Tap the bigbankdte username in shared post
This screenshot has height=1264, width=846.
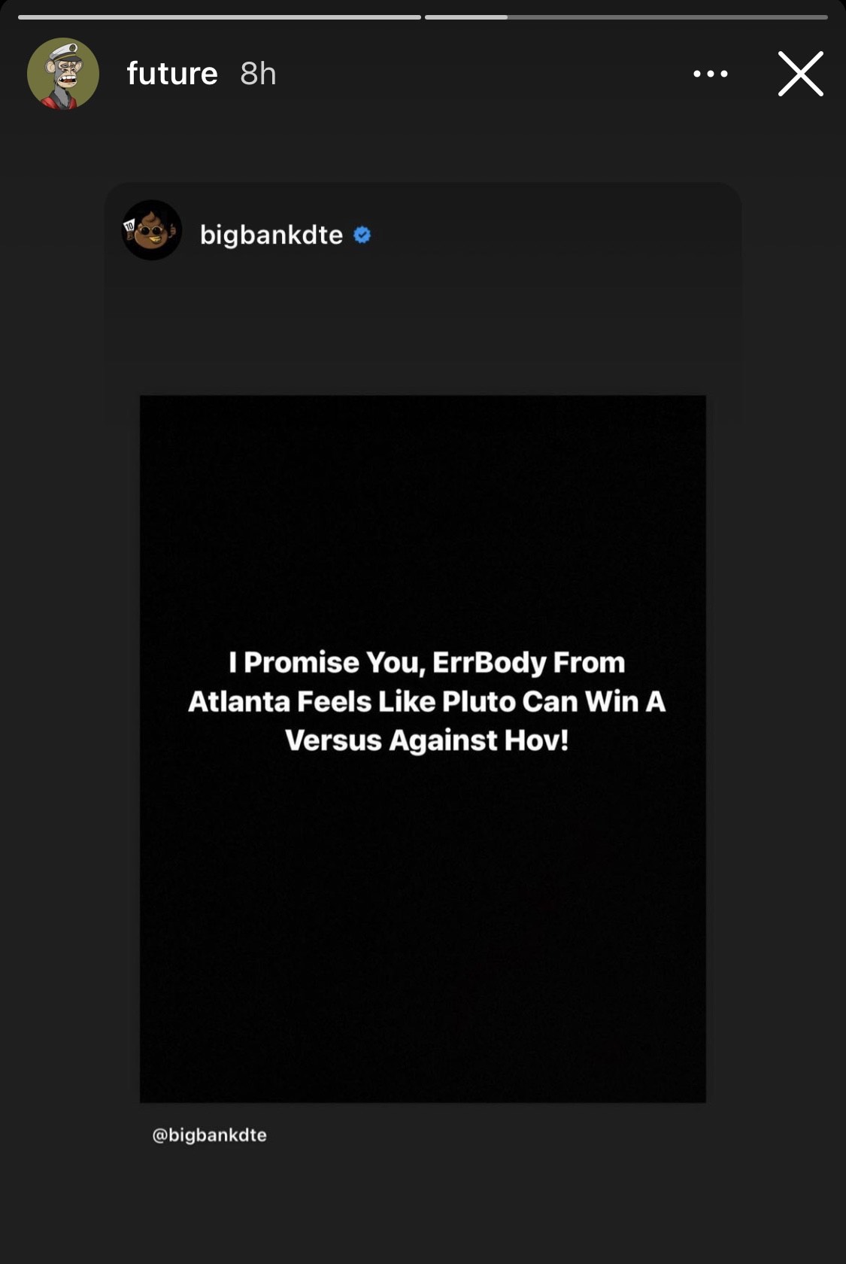click(x=271, y=235)
